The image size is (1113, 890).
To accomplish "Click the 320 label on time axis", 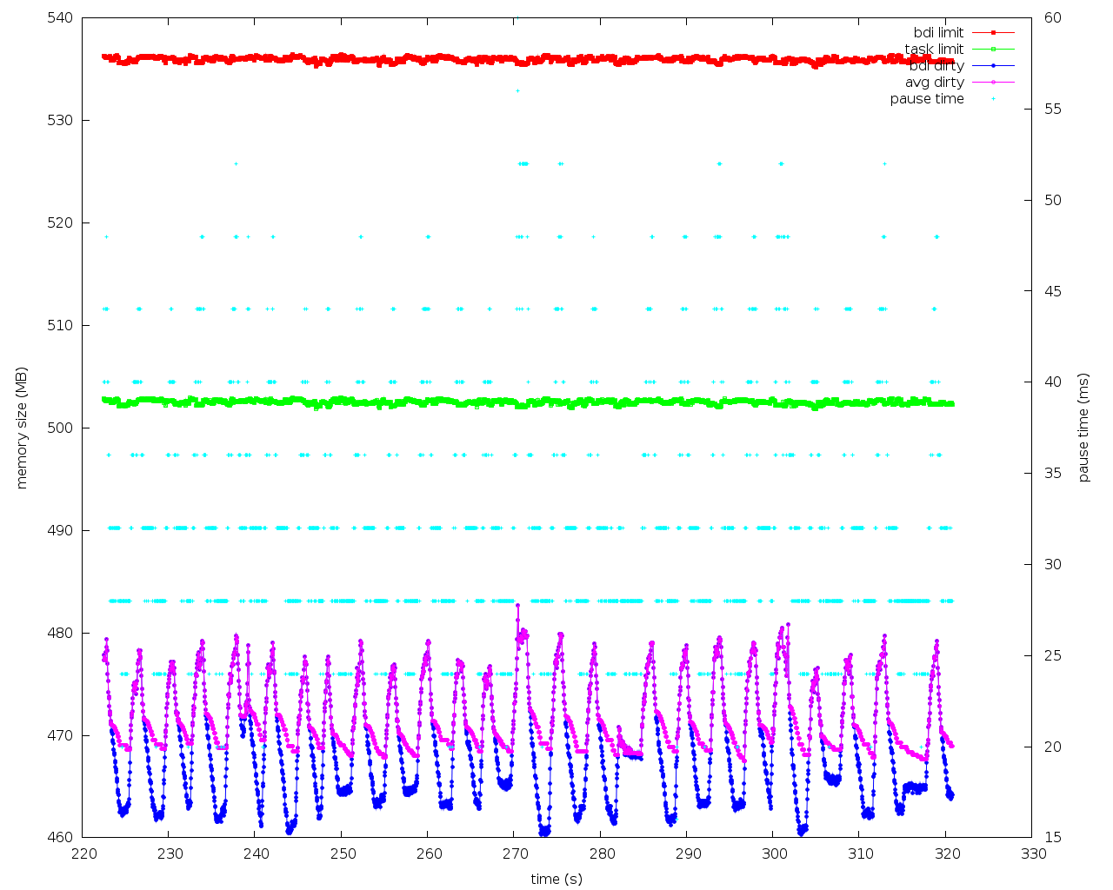I will click(946, 854).
